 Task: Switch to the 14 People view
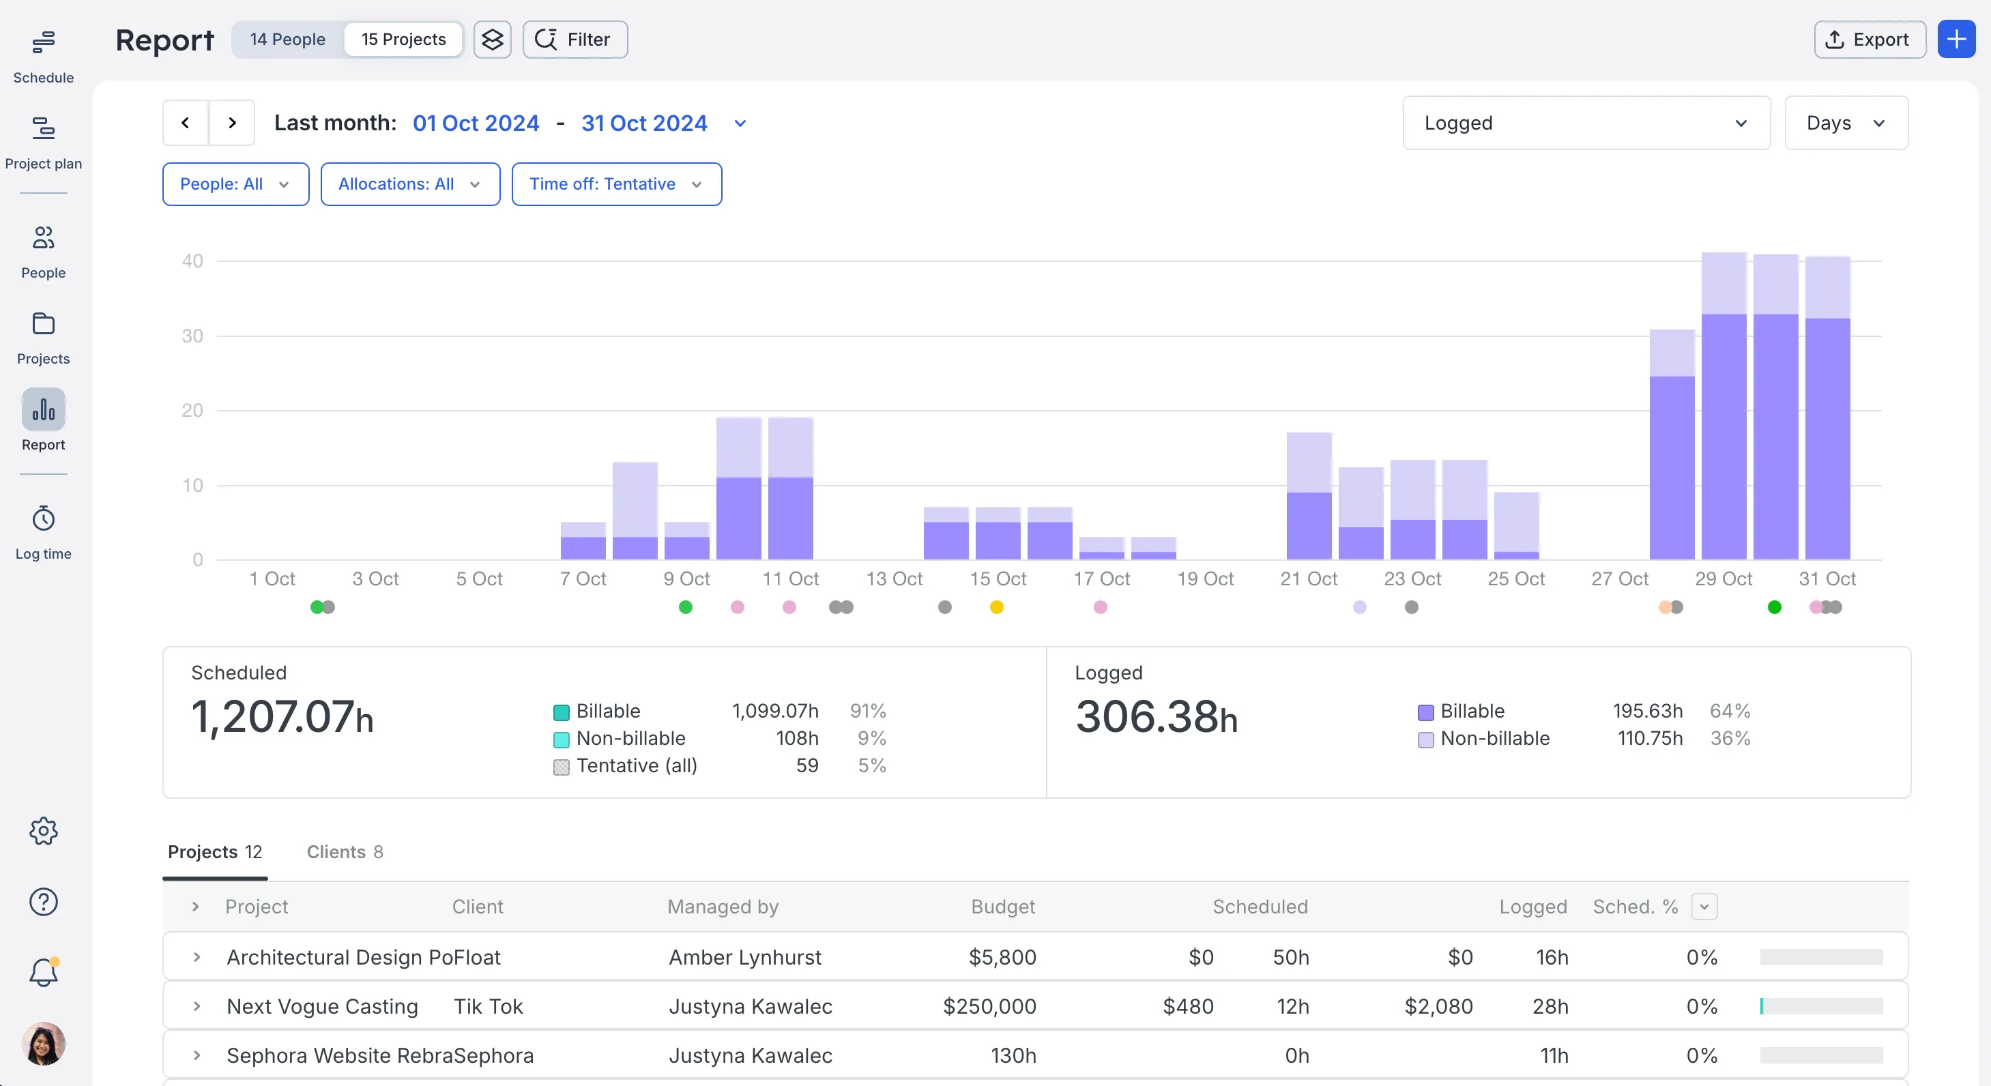(x=287, y=40)
